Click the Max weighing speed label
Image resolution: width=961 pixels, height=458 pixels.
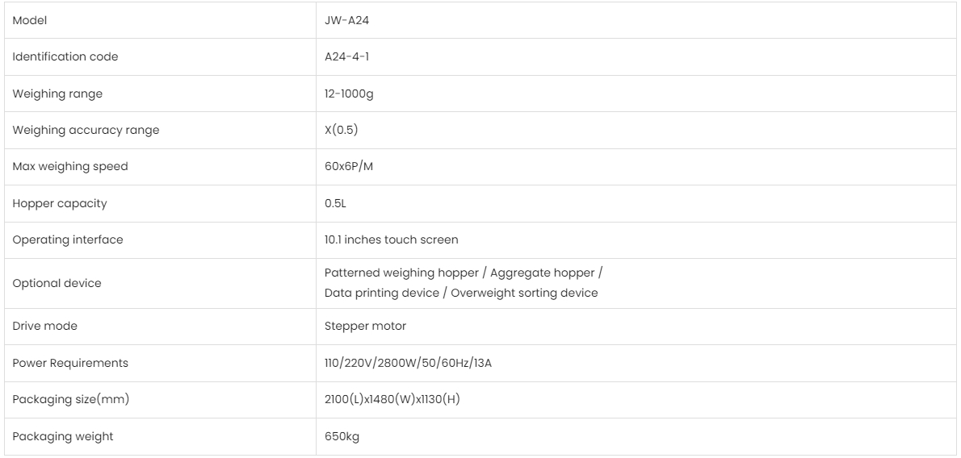(x=59, y=166)
